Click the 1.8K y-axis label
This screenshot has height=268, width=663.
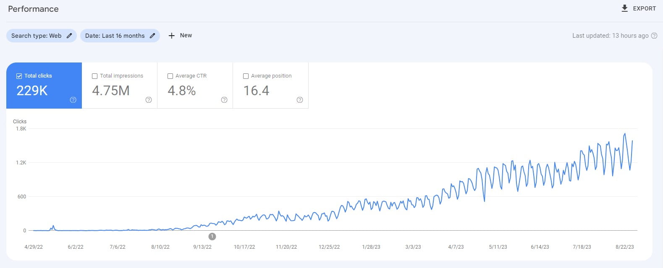pyautogui.click(x=21, y=129)
